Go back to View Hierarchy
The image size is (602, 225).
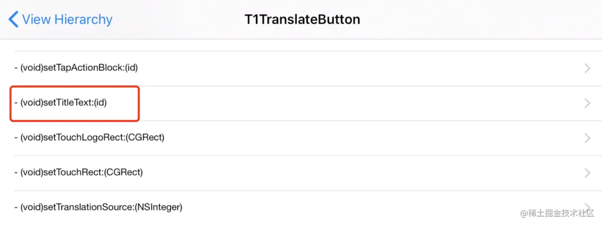[61, 20]
